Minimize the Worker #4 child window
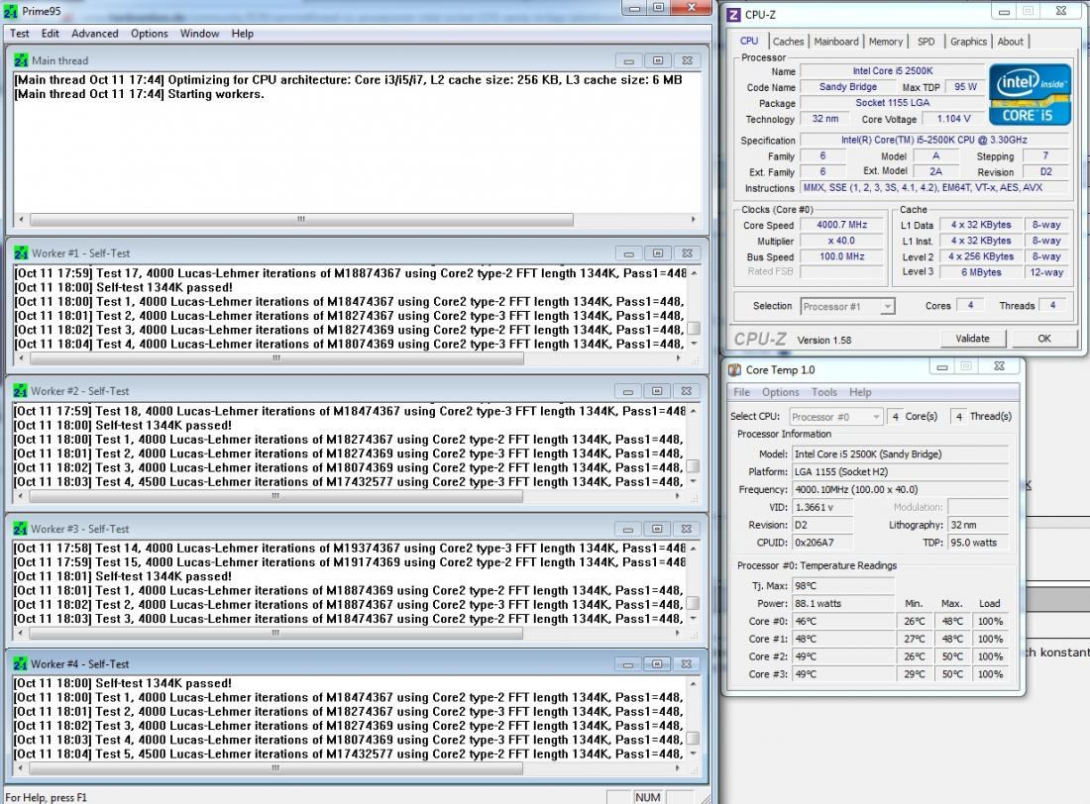The image size is (1090, 804). click(627, 664)
